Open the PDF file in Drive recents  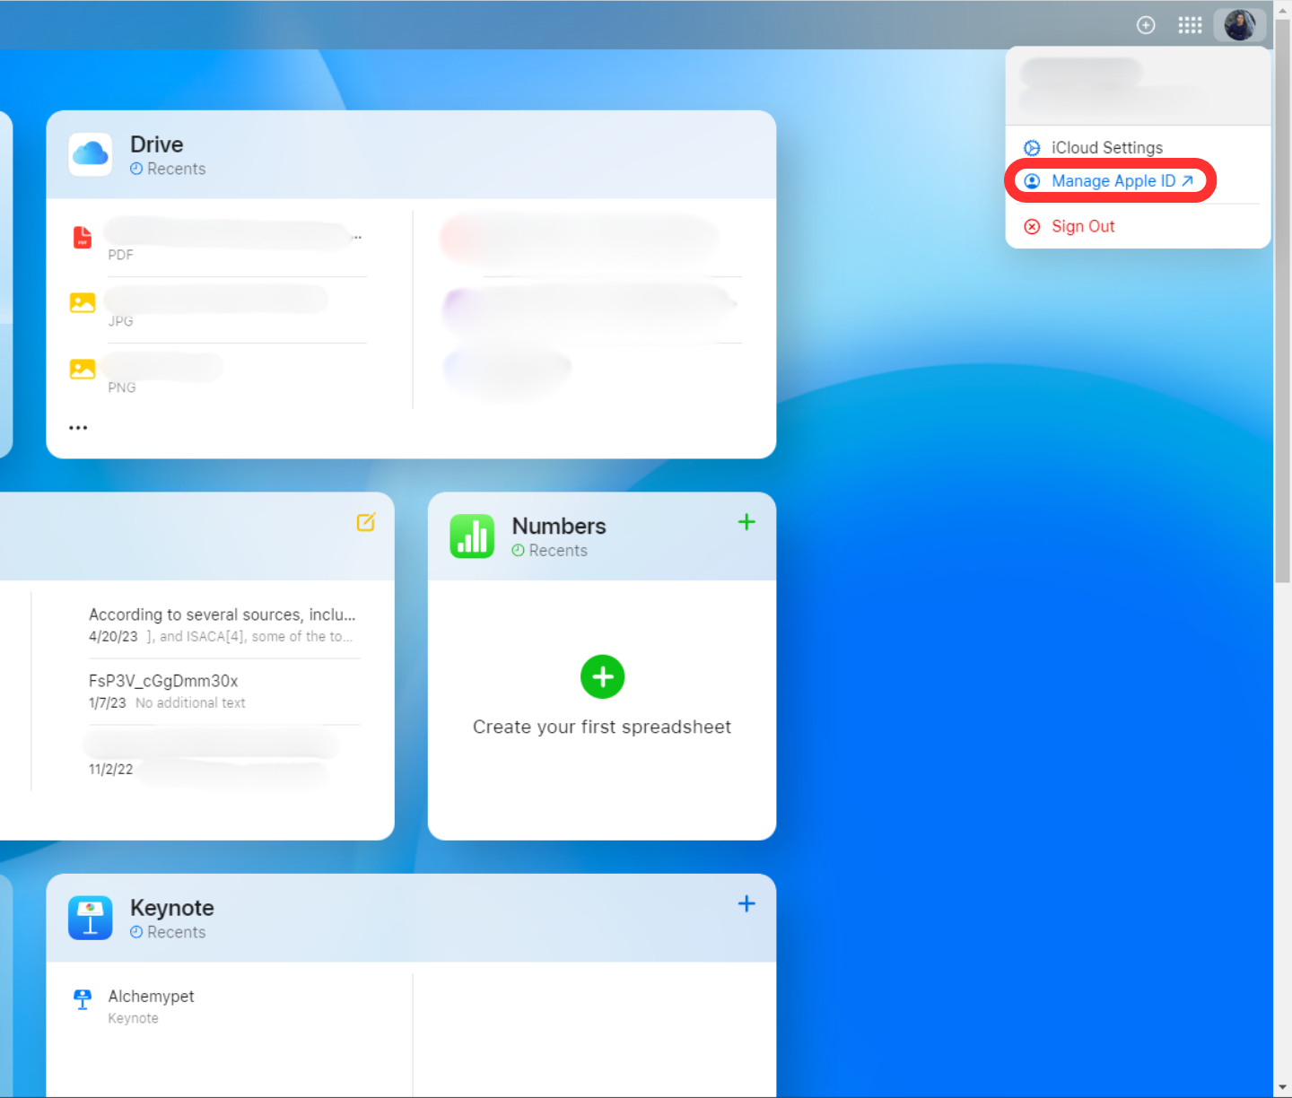pyautogui.click(x=219, y=243)
